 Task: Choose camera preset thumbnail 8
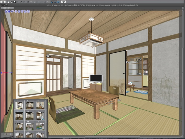(30, 105)
